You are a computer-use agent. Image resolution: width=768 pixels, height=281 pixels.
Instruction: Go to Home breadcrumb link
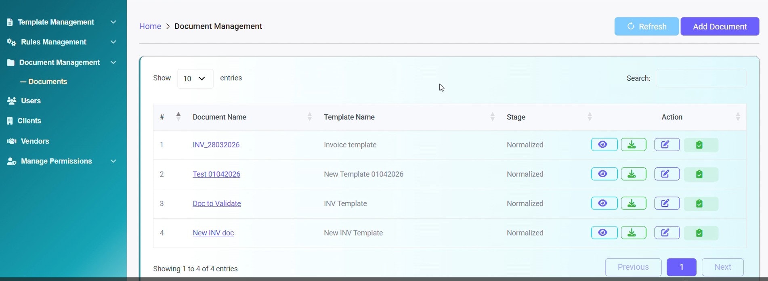tap(150, 26)
